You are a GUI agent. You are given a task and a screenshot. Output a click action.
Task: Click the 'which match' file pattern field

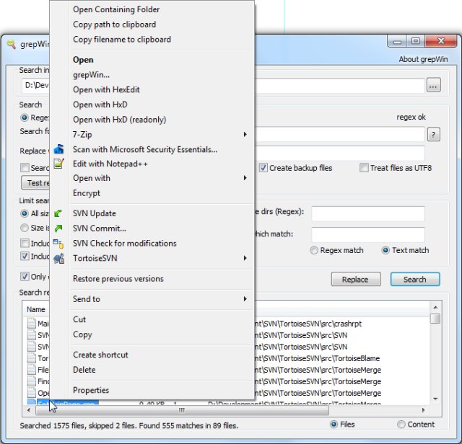pos(368,234)
